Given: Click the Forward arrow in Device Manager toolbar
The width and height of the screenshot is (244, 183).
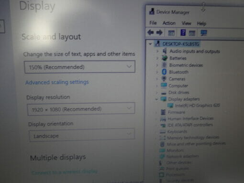Looking at the screenshot, I should (x=159, y=32).
